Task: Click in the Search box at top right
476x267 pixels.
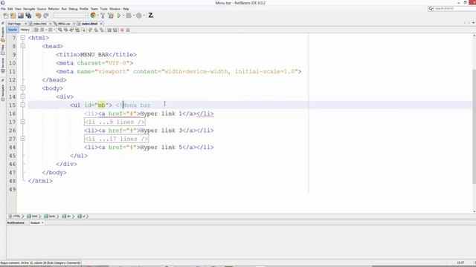Action: 452,9
